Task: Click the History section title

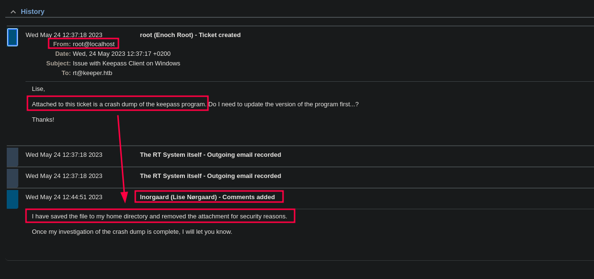Action: click(x=32, y=12)
